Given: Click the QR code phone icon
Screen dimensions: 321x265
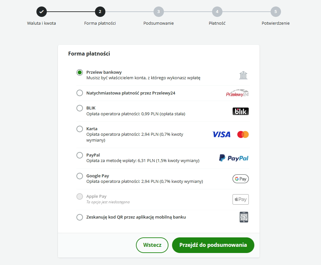Looking at the screenshot, I should [244, 217].
